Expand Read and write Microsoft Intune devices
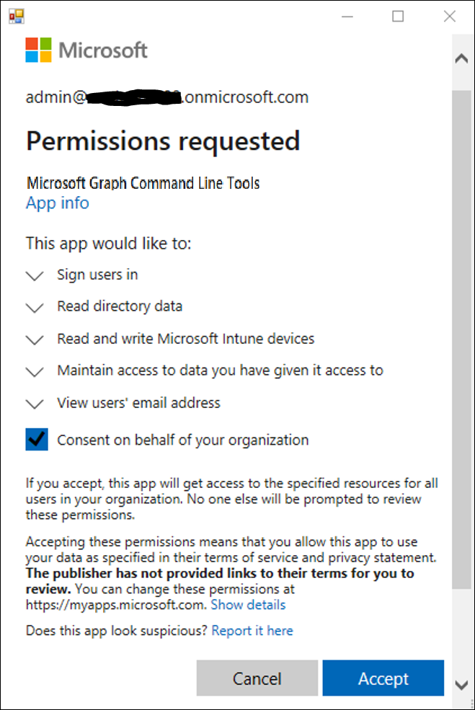Image resolution: width=475 pixels, height=710 pixels. tap(34, 340)
